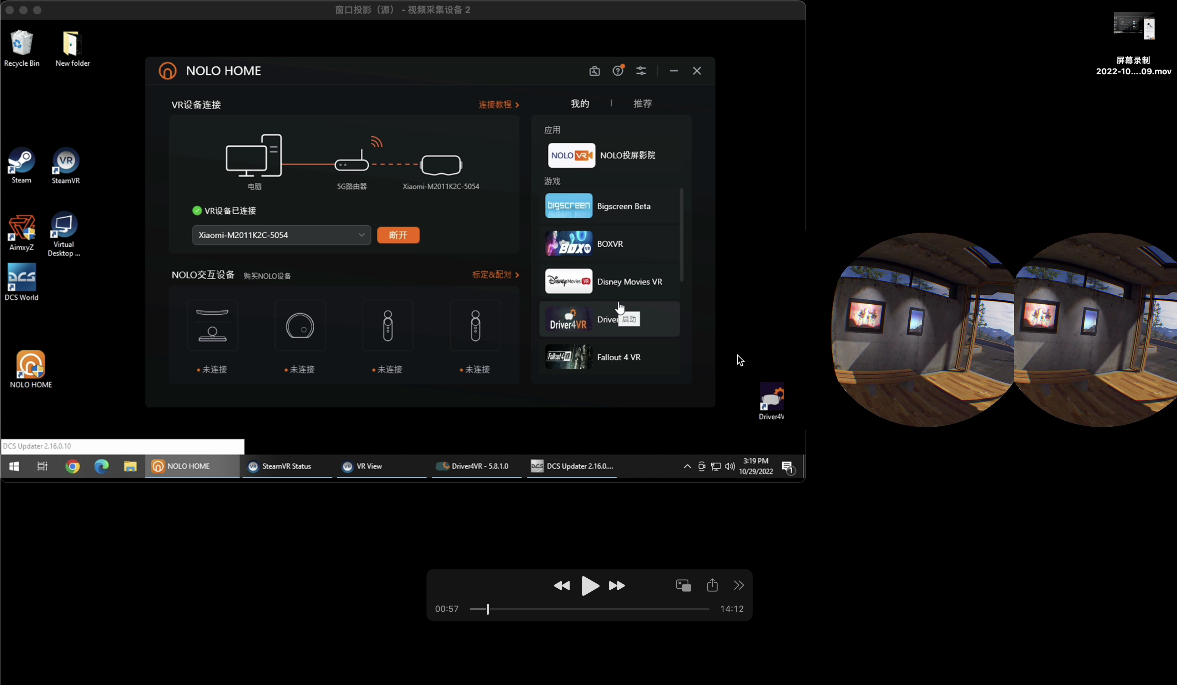Open the 标定&配对 calibration link
The image size is (1177, 685).
(496, 275)
